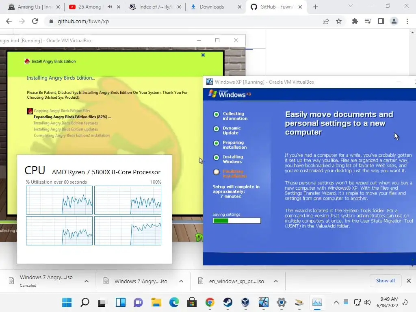Open a new tab with the plus button
The width and height of the screenshot is (416, 312).
315,7
